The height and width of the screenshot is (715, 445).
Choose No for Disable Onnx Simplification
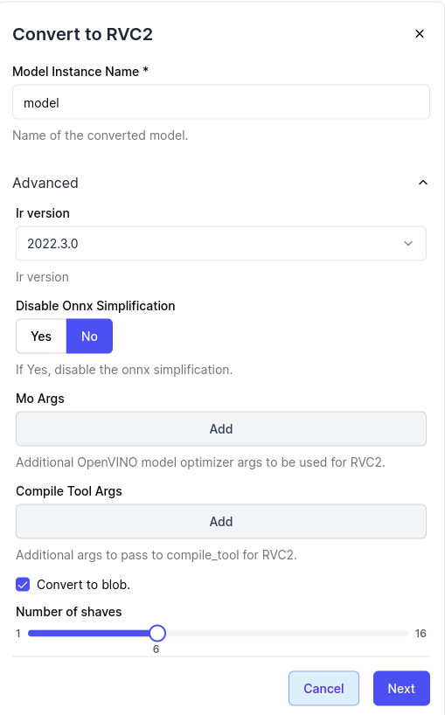[x=89, y=336]
